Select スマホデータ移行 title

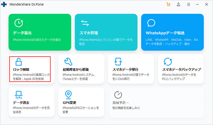(x=125, y=69)
